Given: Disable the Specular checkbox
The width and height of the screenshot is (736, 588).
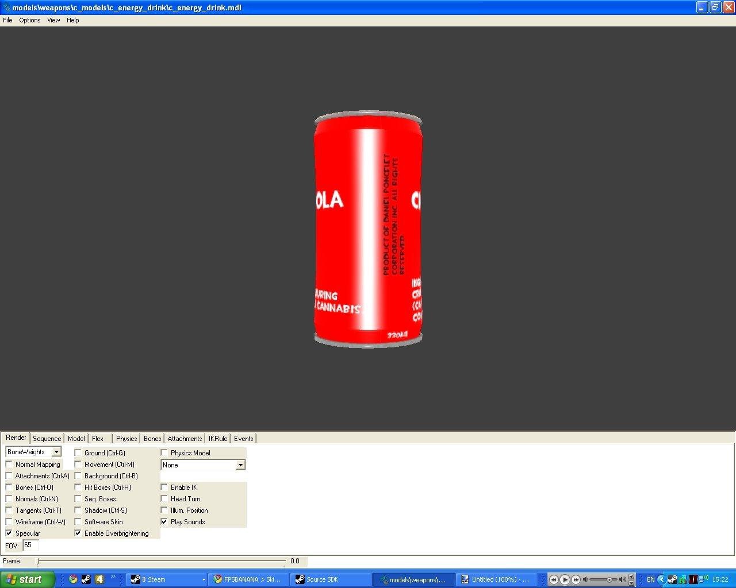Looking at the screenshot, I should pyautogui.click(x=9, y=533).
